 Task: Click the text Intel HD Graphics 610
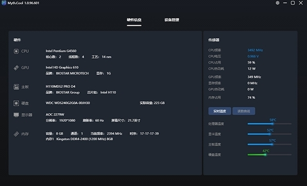[x=62, y=67]
